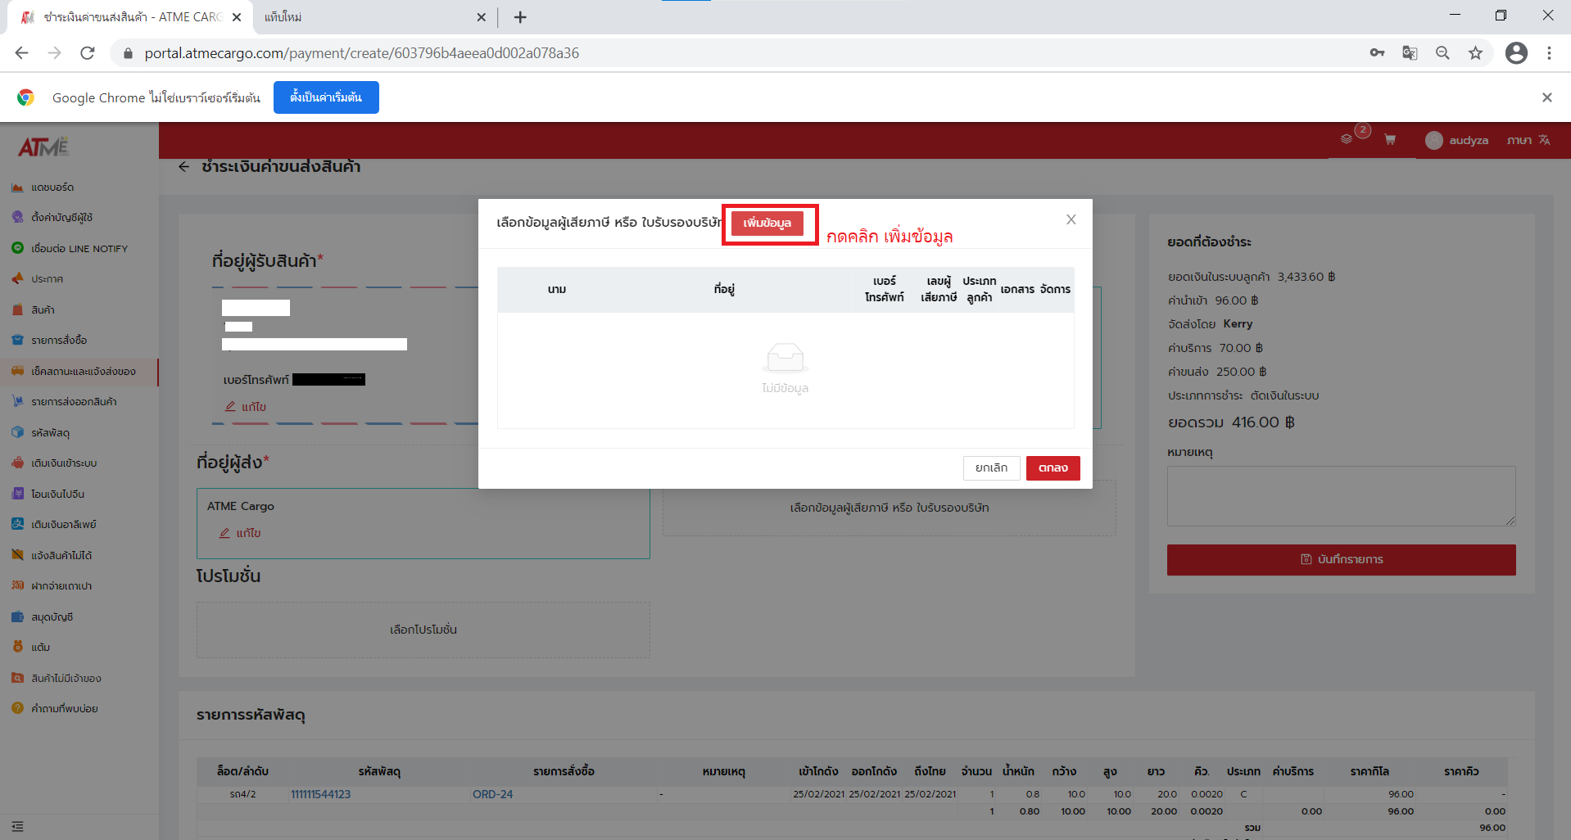Click the หมายเหตุ remarks text area

(x=1340, y=496)
